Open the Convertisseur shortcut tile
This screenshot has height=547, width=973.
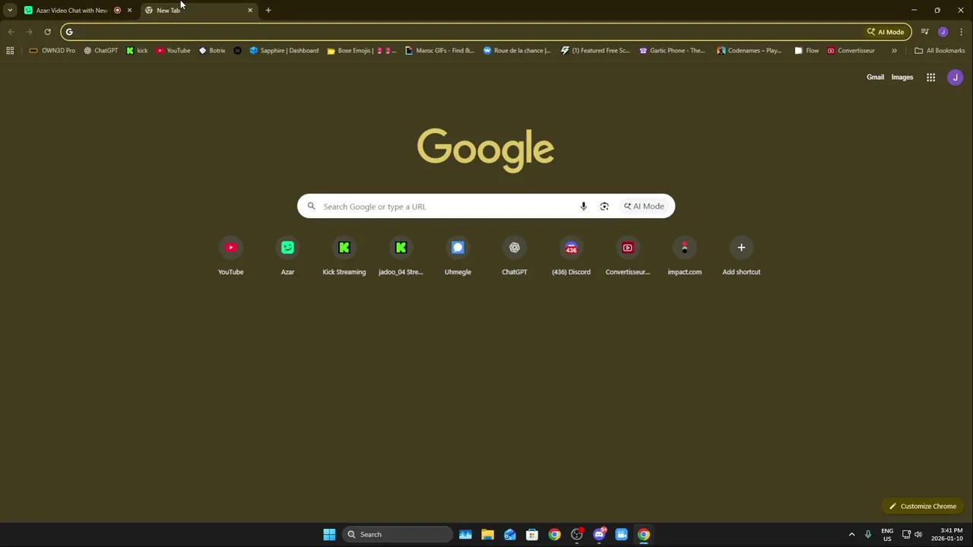click(x=627, y=256)
